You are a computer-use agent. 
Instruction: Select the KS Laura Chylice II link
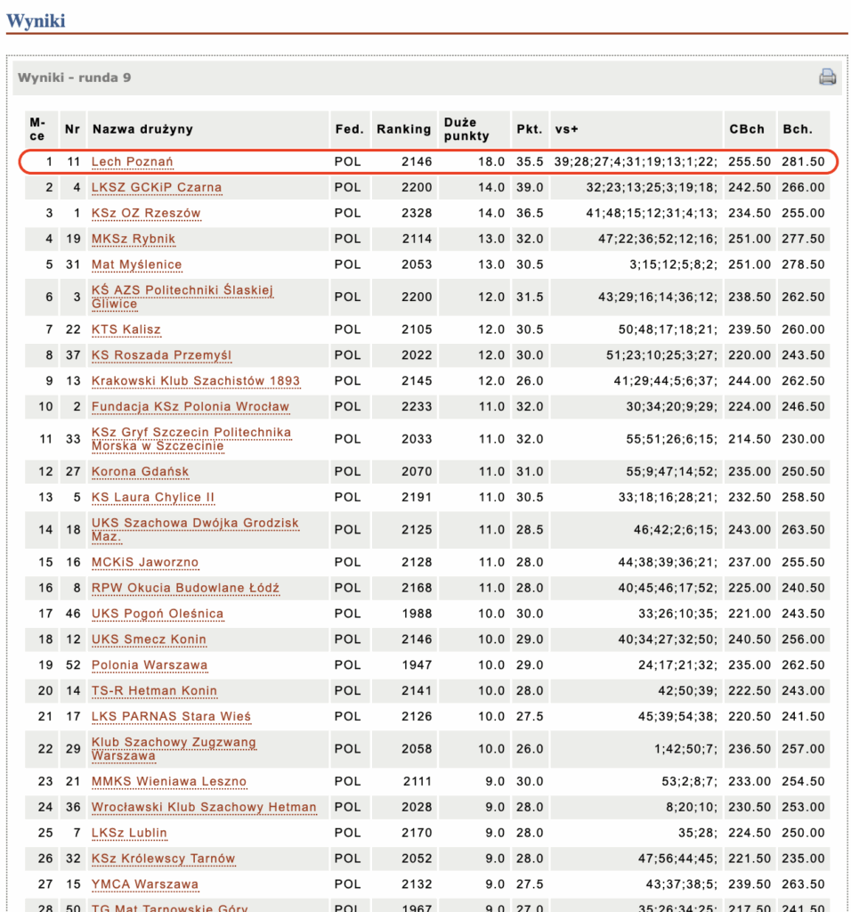coord(153,498)
